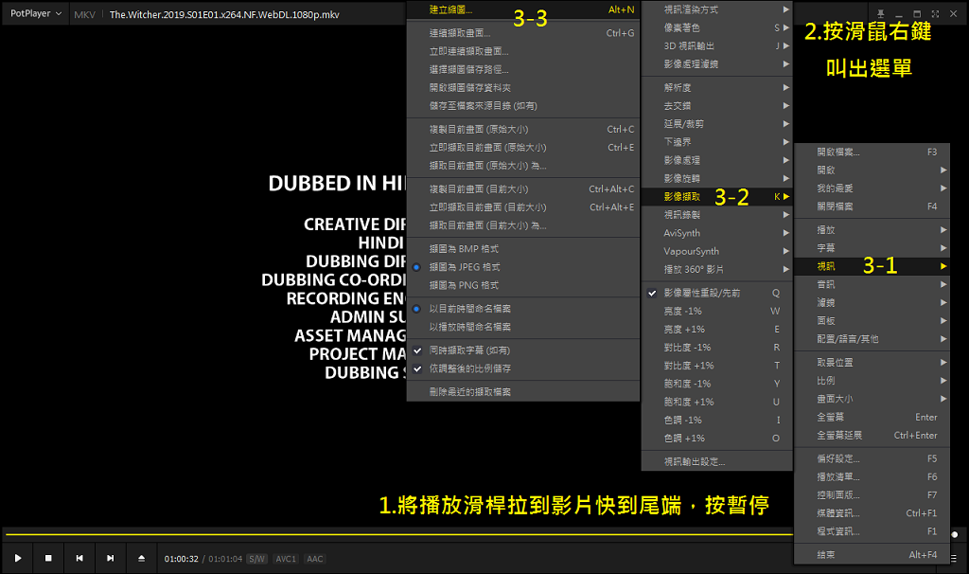Select 以播放時間命名檔案 naming option
969x574 pixels.
522,327
